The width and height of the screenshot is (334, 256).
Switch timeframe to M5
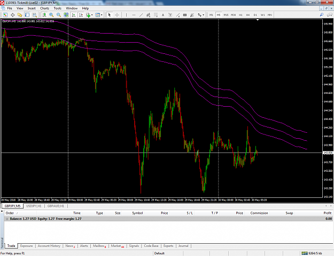pos(219,15)
